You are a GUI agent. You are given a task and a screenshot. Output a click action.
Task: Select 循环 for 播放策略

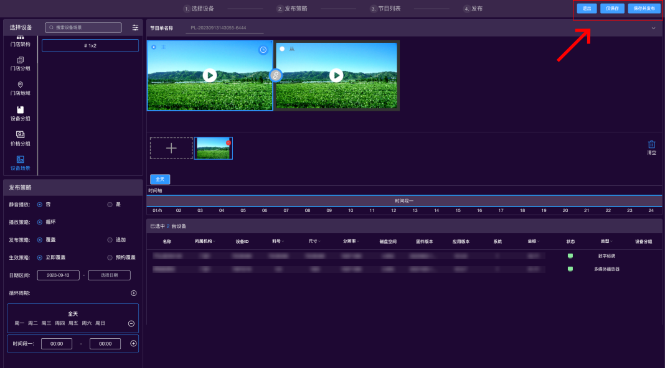40,222
